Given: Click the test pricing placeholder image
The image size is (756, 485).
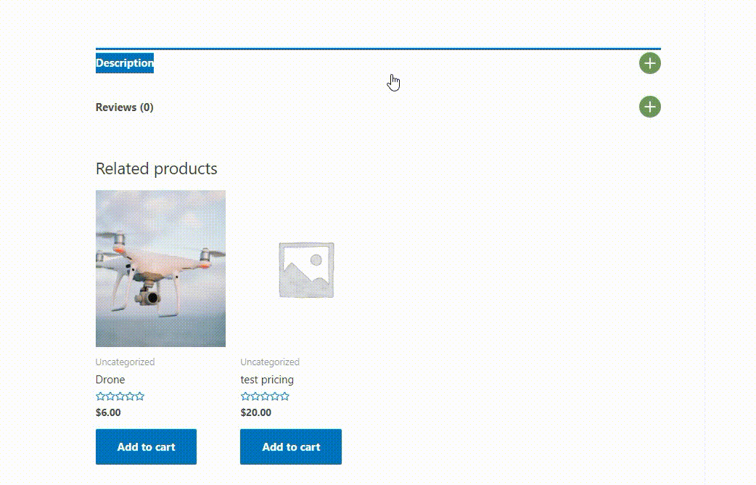Looking at the screenshot, I should 305,269.
